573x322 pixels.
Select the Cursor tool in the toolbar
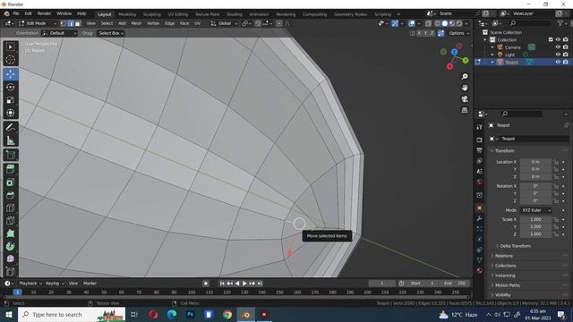pyautogui.click(x=10, y=60)
